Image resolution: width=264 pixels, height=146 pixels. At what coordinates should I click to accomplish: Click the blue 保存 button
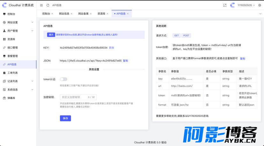(x=65, y=118)
